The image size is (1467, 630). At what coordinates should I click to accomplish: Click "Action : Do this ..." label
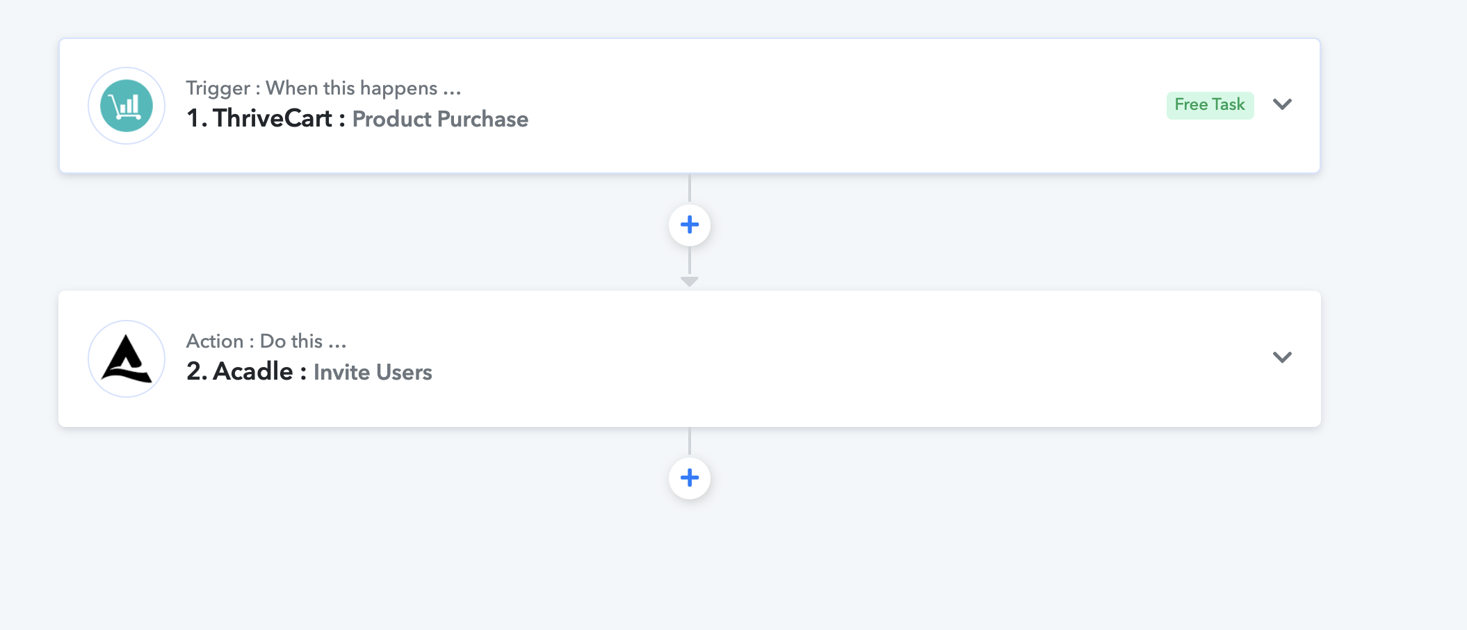tap(266, 341)
